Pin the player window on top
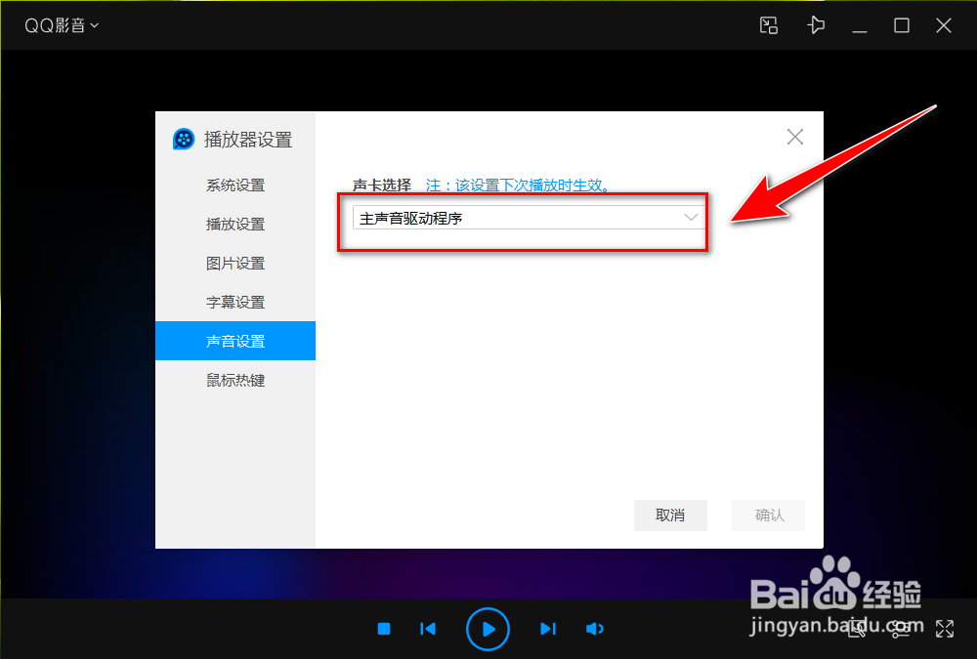Screen dimensions: 977x659 click(x=816, y=25)
